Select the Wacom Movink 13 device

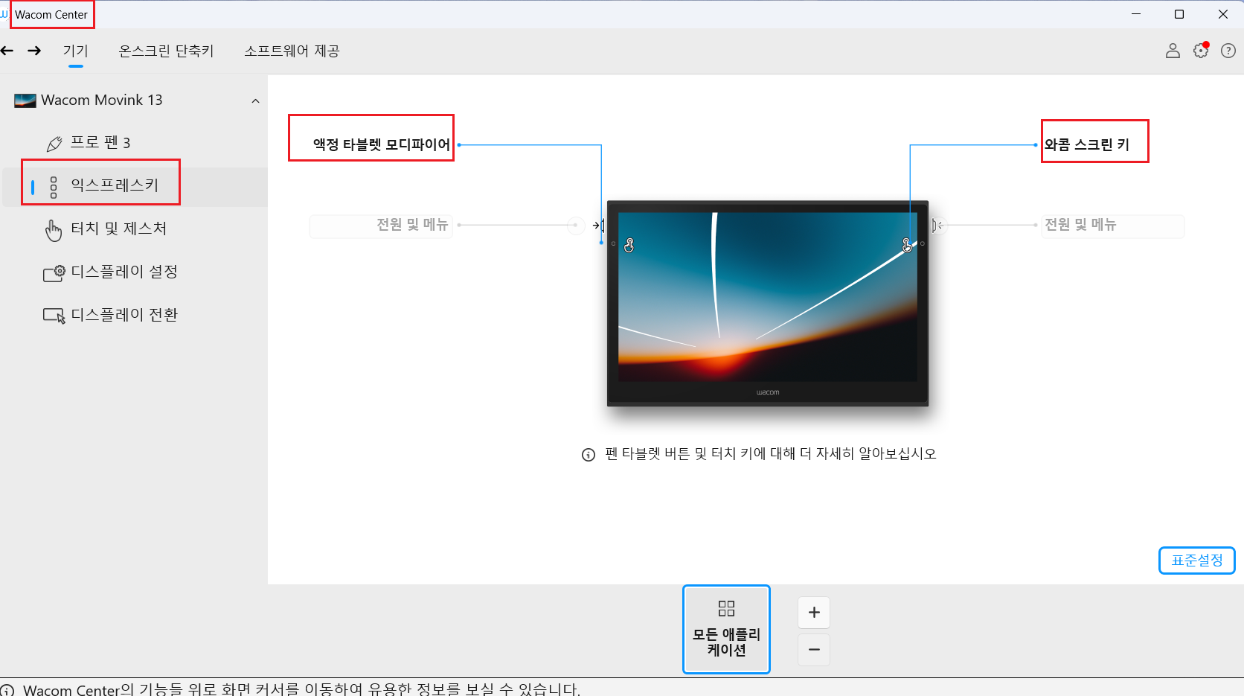coord(101,100)
